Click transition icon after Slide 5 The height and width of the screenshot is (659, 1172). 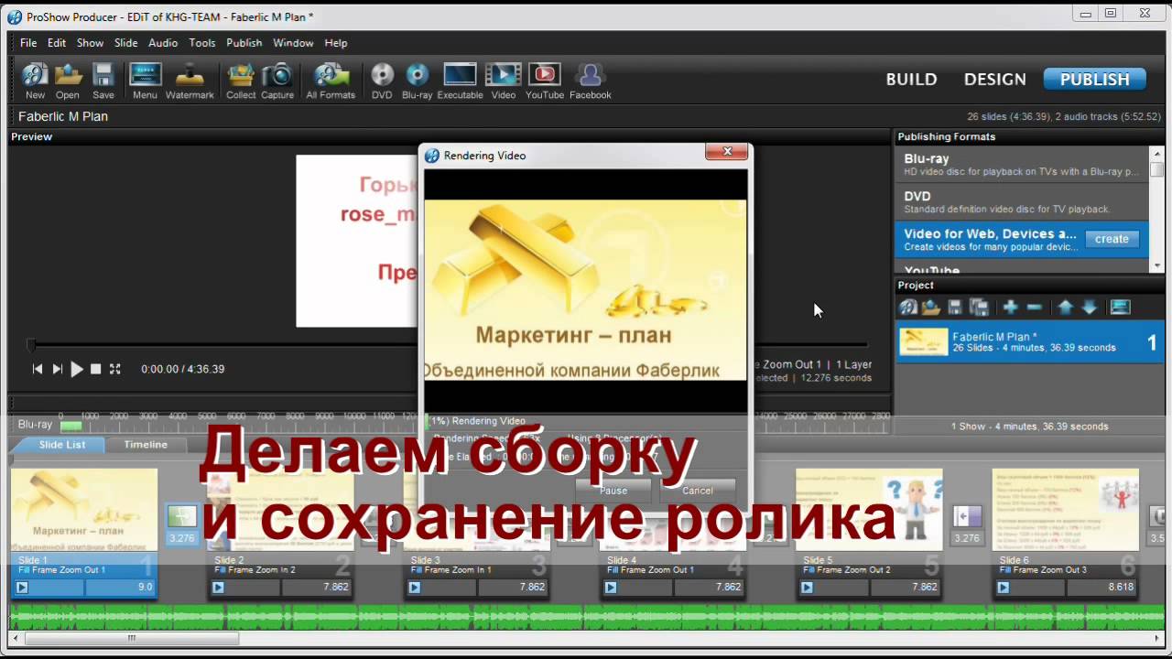[967, 517]
